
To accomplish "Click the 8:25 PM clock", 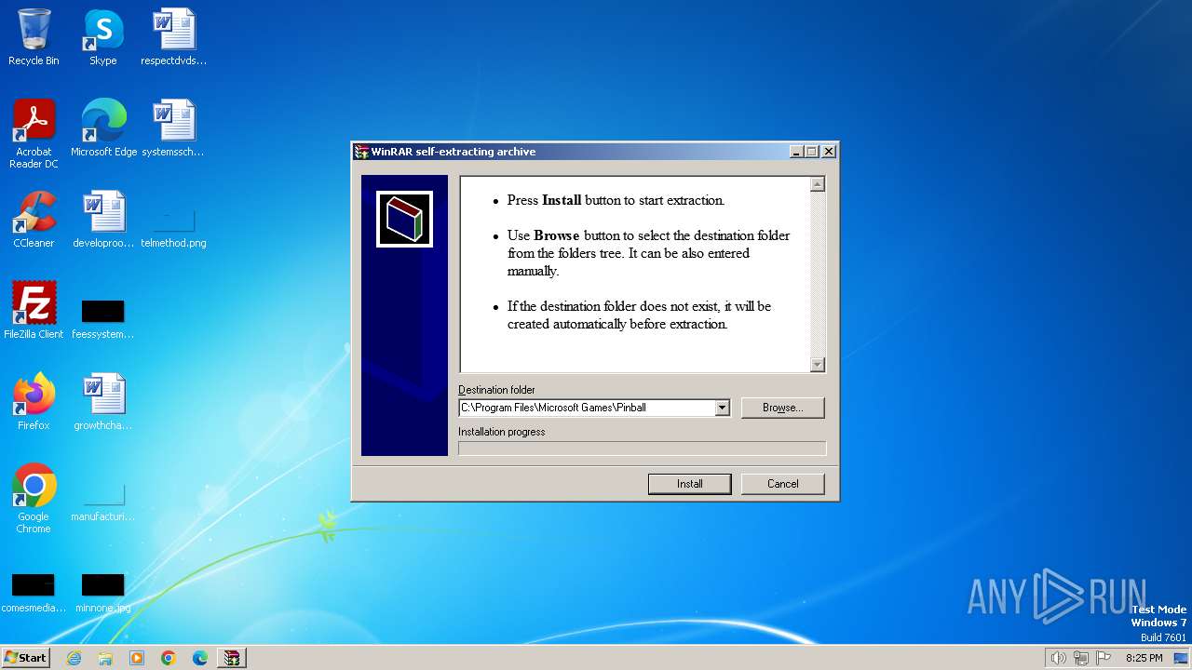I will pyautogui.click(x=1144, y=658).
